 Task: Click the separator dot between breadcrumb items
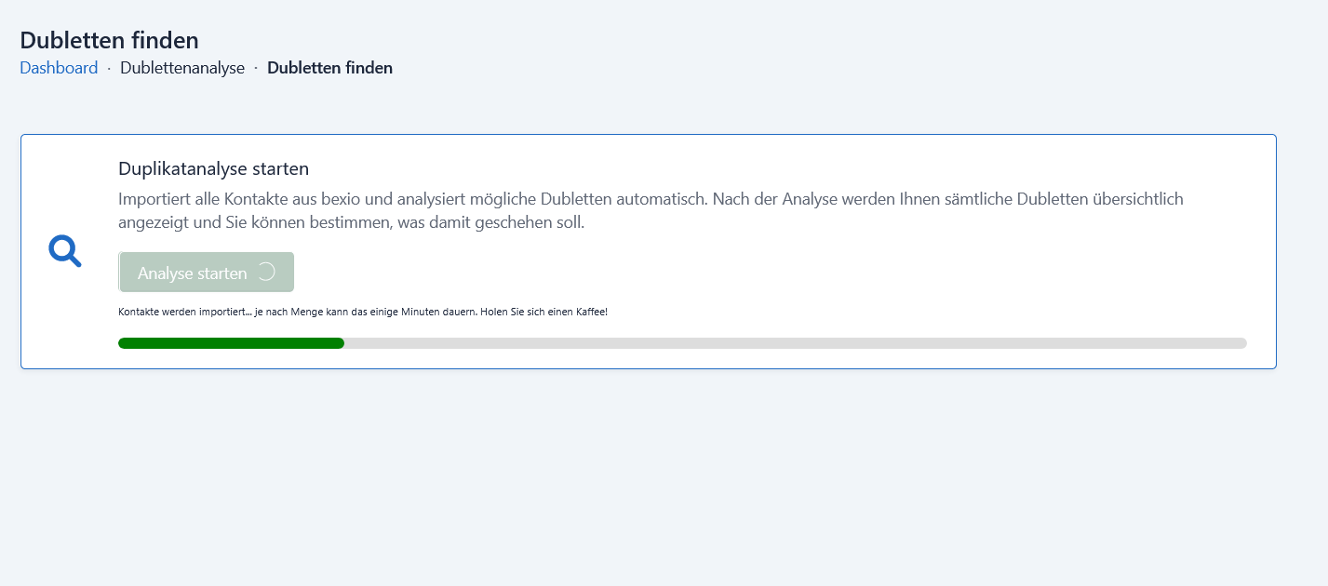point(108,68)
